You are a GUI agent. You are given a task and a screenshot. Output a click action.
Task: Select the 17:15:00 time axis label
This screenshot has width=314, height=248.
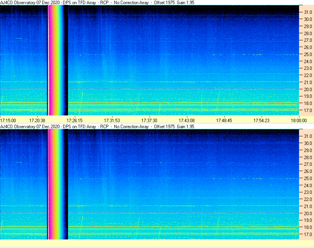click(x=8, y=121)
